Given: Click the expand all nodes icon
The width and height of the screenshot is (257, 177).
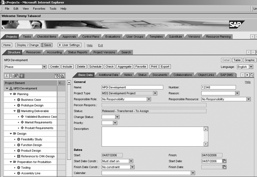Looking at the screenshot, I should tap(57, 76).
